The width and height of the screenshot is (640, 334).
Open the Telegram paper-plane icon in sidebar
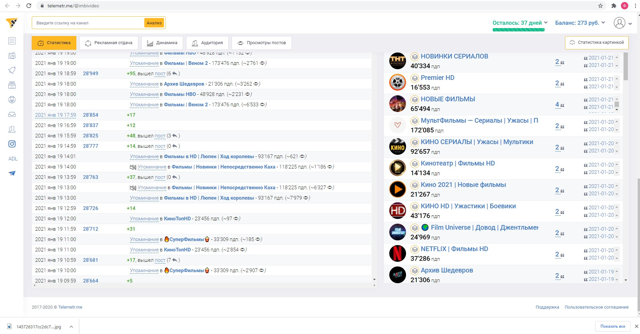[x=12, y=173]
